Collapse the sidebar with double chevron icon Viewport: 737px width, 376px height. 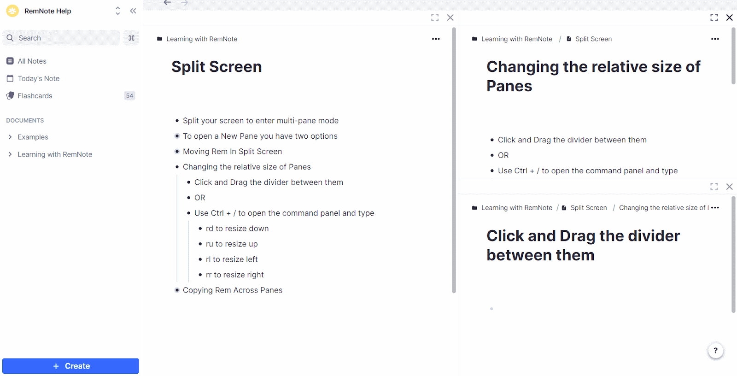133,11
